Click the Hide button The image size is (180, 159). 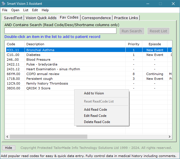tap(8, 148)
